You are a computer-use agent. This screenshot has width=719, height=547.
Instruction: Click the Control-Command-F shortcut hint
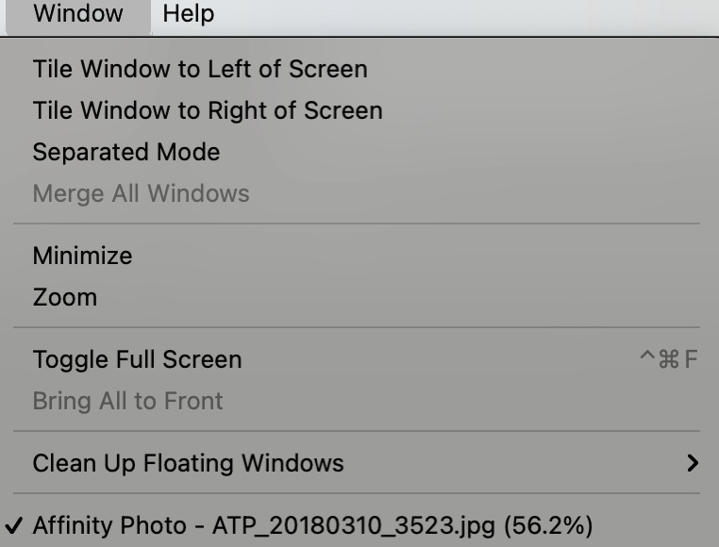pos(668,359)
